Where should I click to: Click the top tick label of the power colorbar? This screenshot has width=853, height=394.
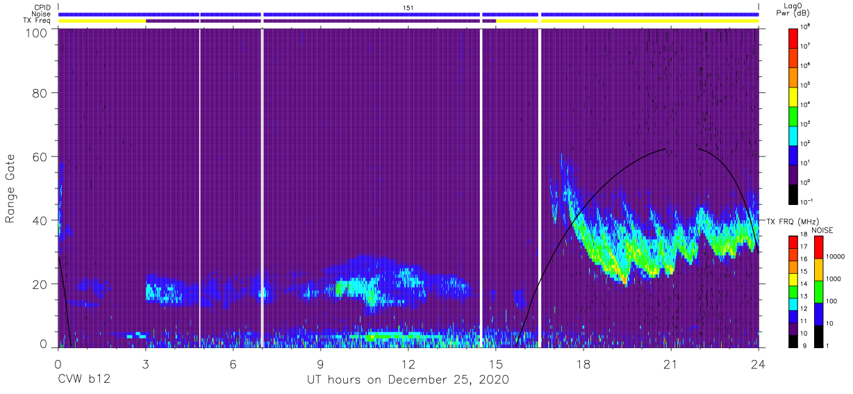click(x=806, y=26)
